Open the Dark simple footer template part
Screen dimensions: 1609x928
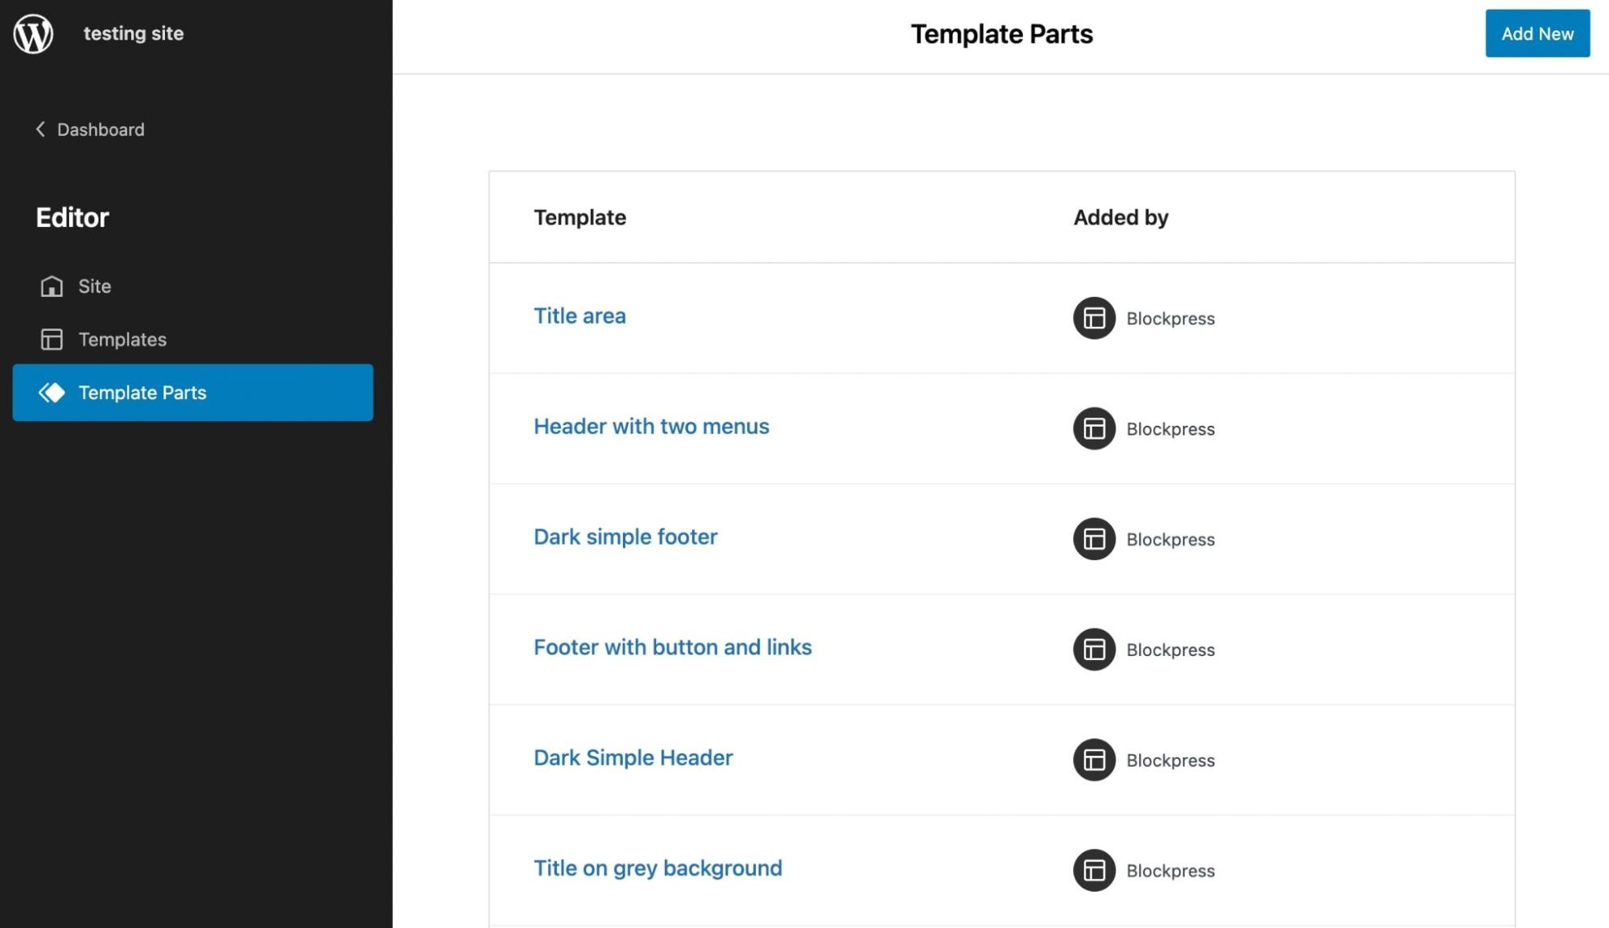(x=625, y=536)
